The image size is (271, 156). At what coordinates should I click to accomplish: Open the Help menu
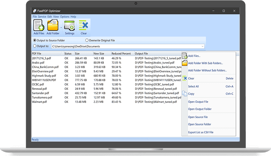[73, 17]
